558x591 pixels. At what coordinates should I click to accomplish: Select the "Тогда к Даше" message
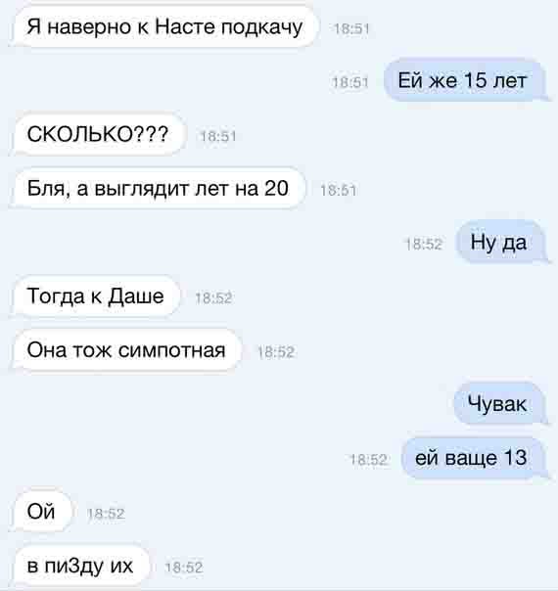click(x=96, y=296)
